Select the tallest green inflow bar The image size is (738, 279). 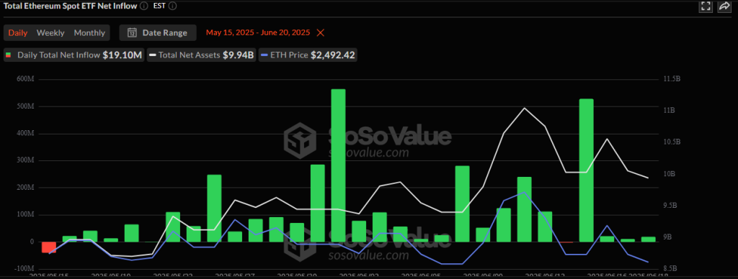[x=339, y=165]
